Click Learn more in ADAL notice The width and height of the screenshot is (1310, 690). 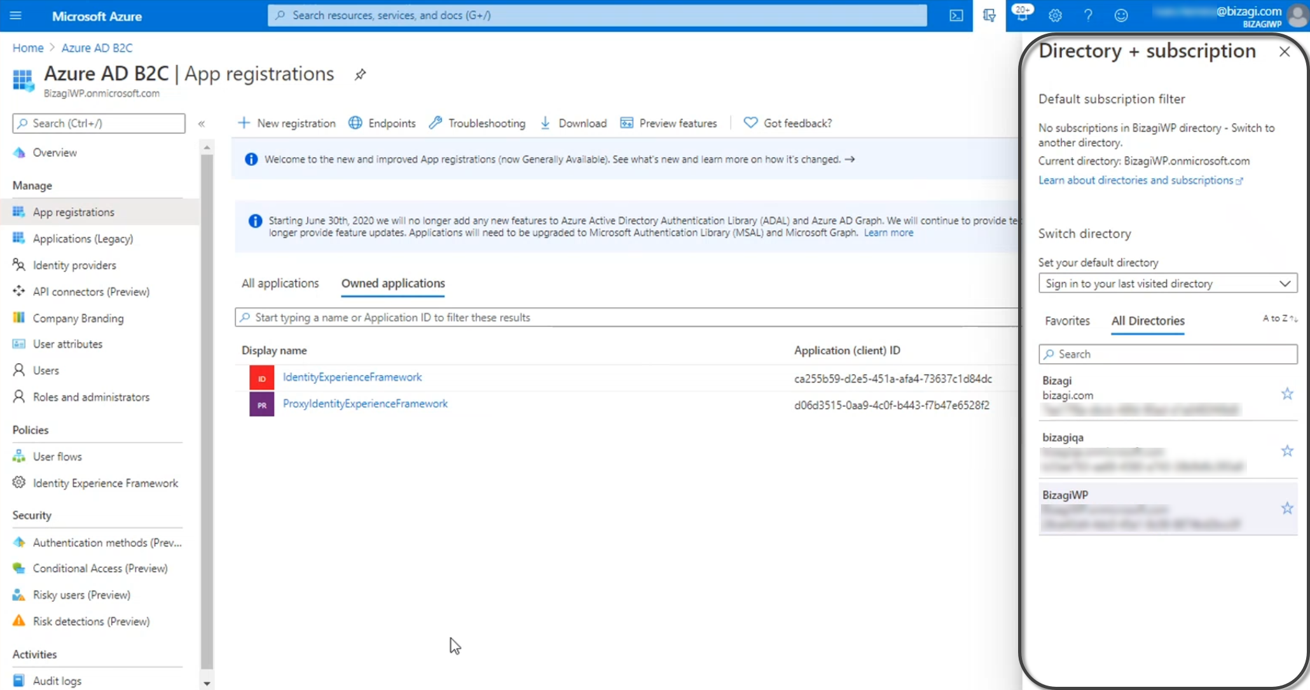[888, 233]
